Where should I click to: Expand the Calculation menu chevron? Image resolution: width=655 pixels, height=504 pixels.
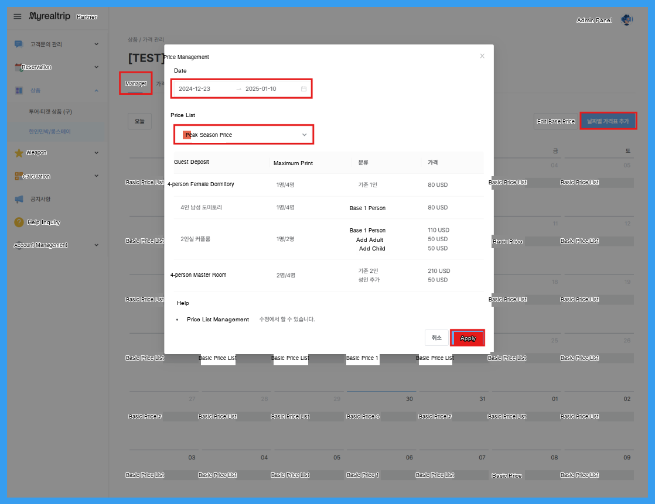pyautogui.click(x=97, y=176)
